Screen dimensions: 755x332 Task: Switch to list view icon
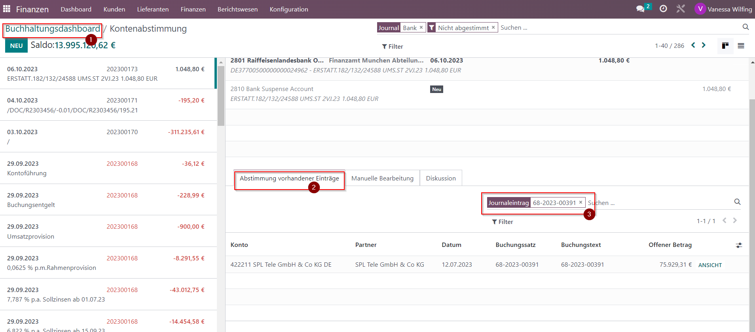(x=741, y=46)
